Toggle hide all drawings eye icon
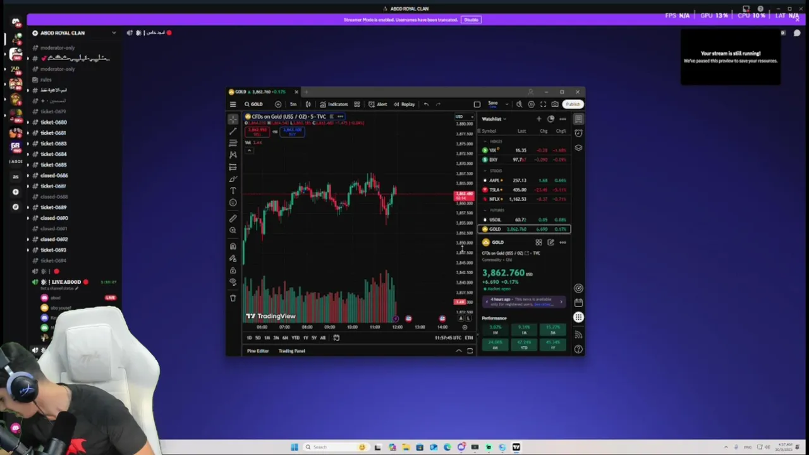Viewport: 809px width, 455px height. coord(233,282)
